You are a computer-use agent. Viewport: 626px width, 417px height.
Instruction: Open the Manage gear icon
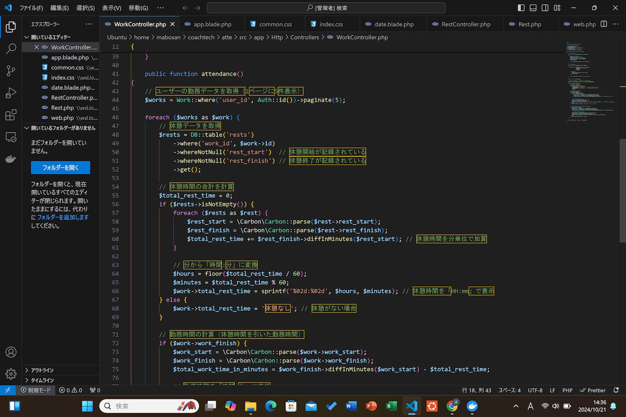click(x=11, y=374)
